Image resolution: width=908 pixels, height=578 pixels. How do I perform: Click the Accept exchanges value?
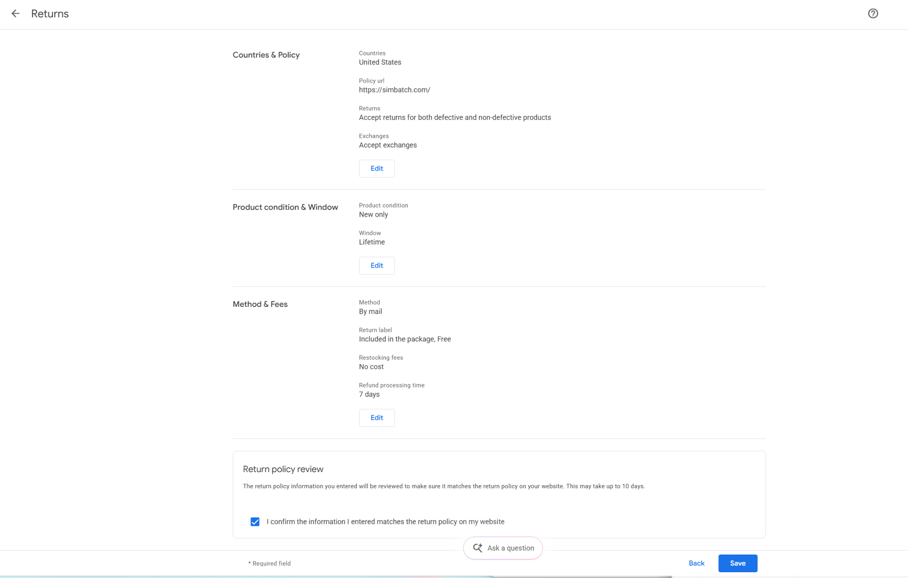(387, 145)
